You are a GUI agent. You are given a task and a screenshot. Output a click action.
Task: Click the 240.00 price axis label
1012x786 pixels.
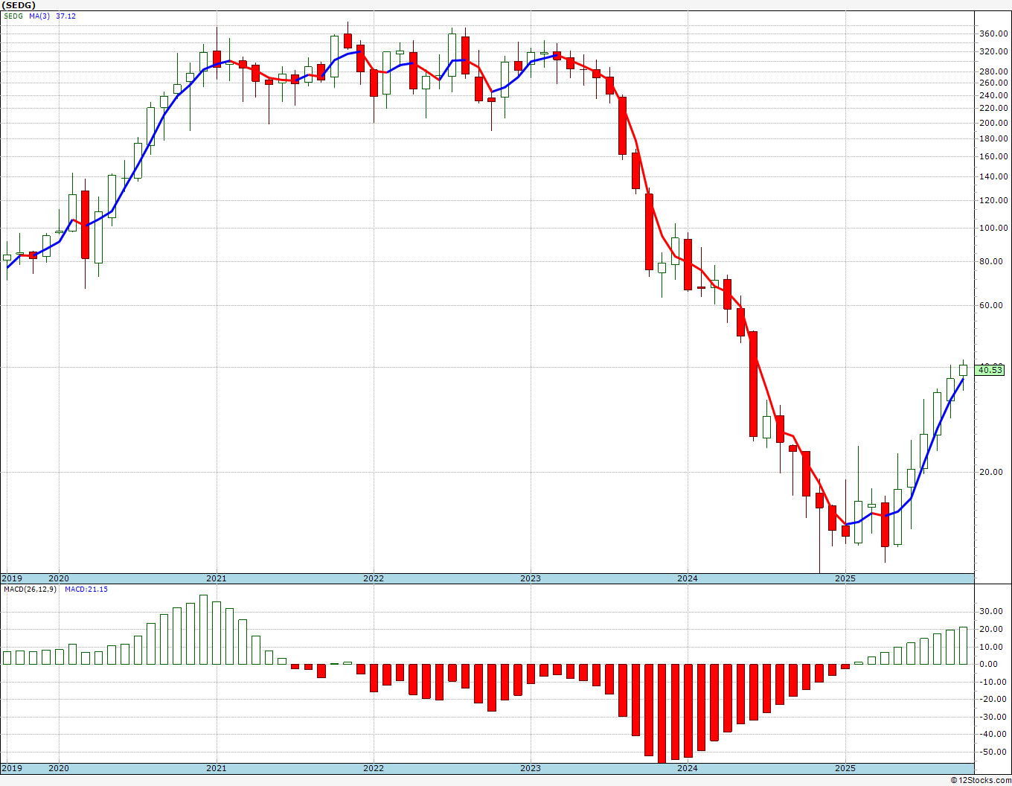993,95
